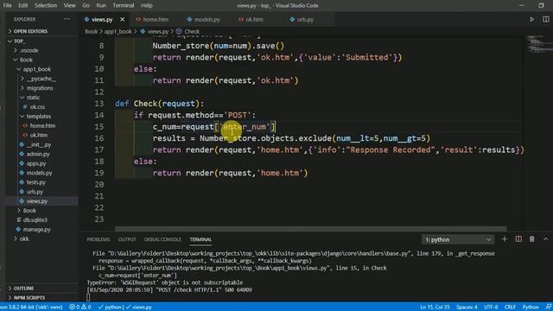Viewport: 553px width, 311px height.
Task: Open the Go menu
Action: click(x=86, y=5)
